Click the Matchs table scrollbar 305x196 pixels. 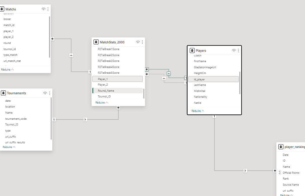(49, 37)
